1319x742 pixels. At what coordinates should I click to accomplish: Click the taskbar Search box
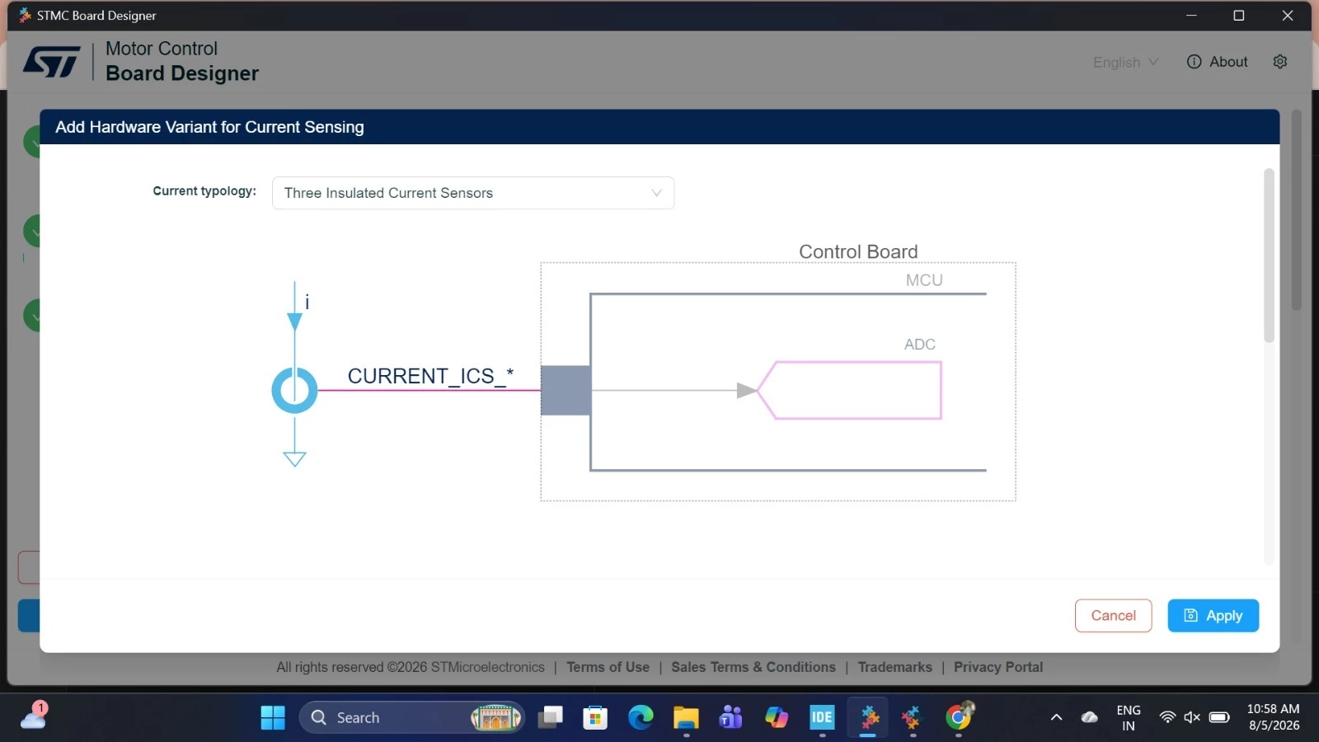[x=411, y=718]
